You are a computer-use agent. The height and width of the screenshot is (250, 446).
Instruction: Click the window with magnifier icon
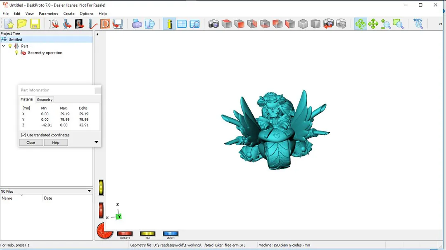click(195, 24)
